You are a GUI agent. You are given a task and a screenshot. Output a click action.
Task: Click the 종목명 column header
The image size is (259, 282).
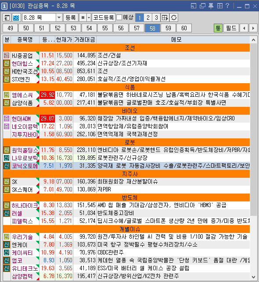(25, 39)
